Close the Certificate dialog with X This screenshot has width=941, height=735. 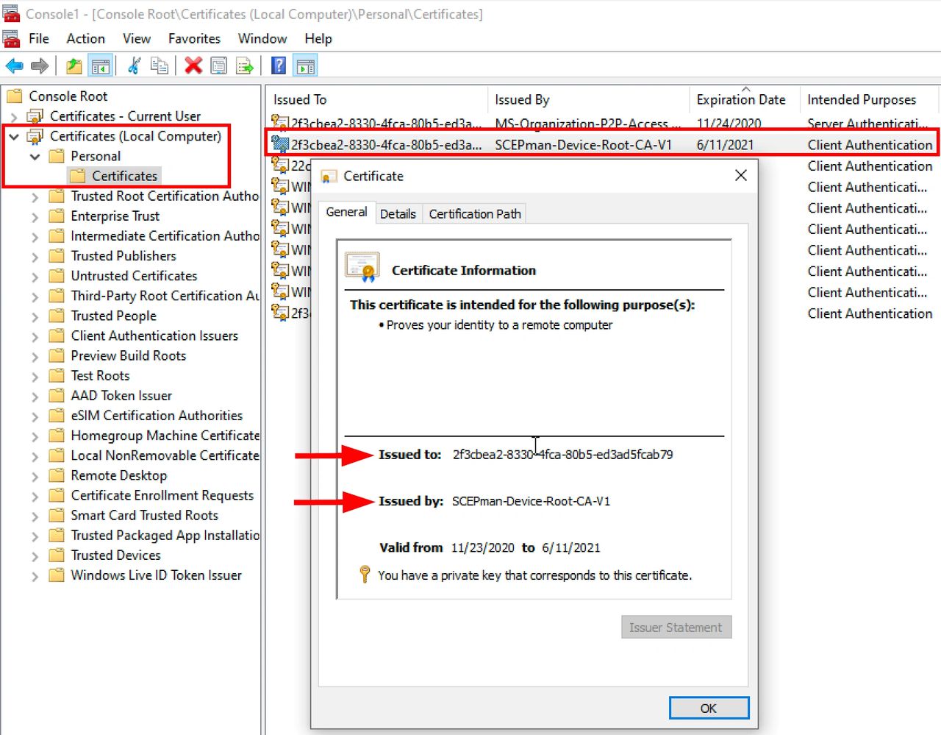coord(740,175)
